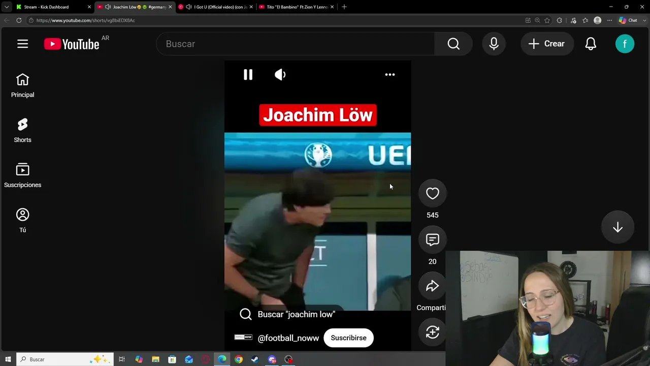Expand the tab search dropdown
Image resolution: width=650 pixels, height=366 pixels.
click(7, 7)
